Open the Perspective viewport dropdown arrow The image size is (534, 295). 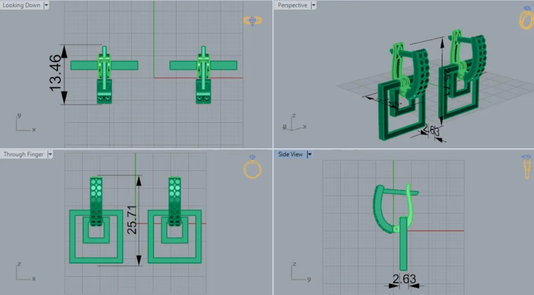click(314, 5)
